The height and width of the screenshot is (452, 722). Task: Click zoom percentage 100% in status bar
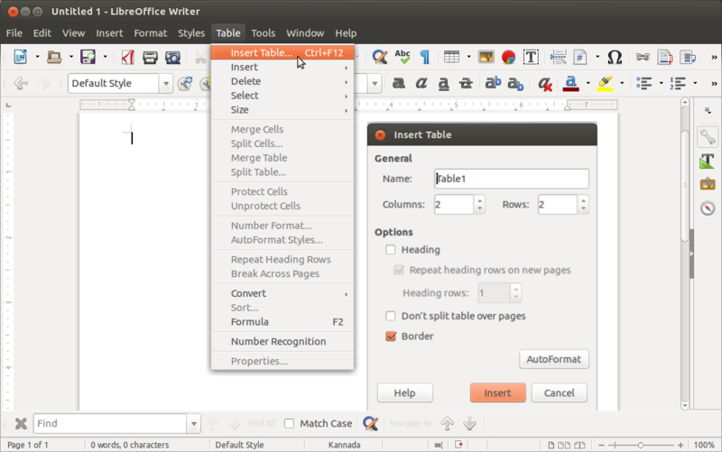pos(704,445)
